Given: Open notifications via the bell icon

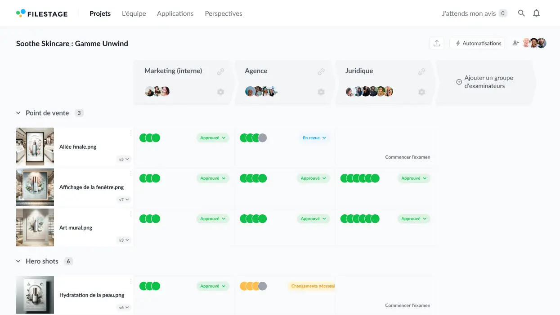Looking at the screenshot, I should [536, 13].
